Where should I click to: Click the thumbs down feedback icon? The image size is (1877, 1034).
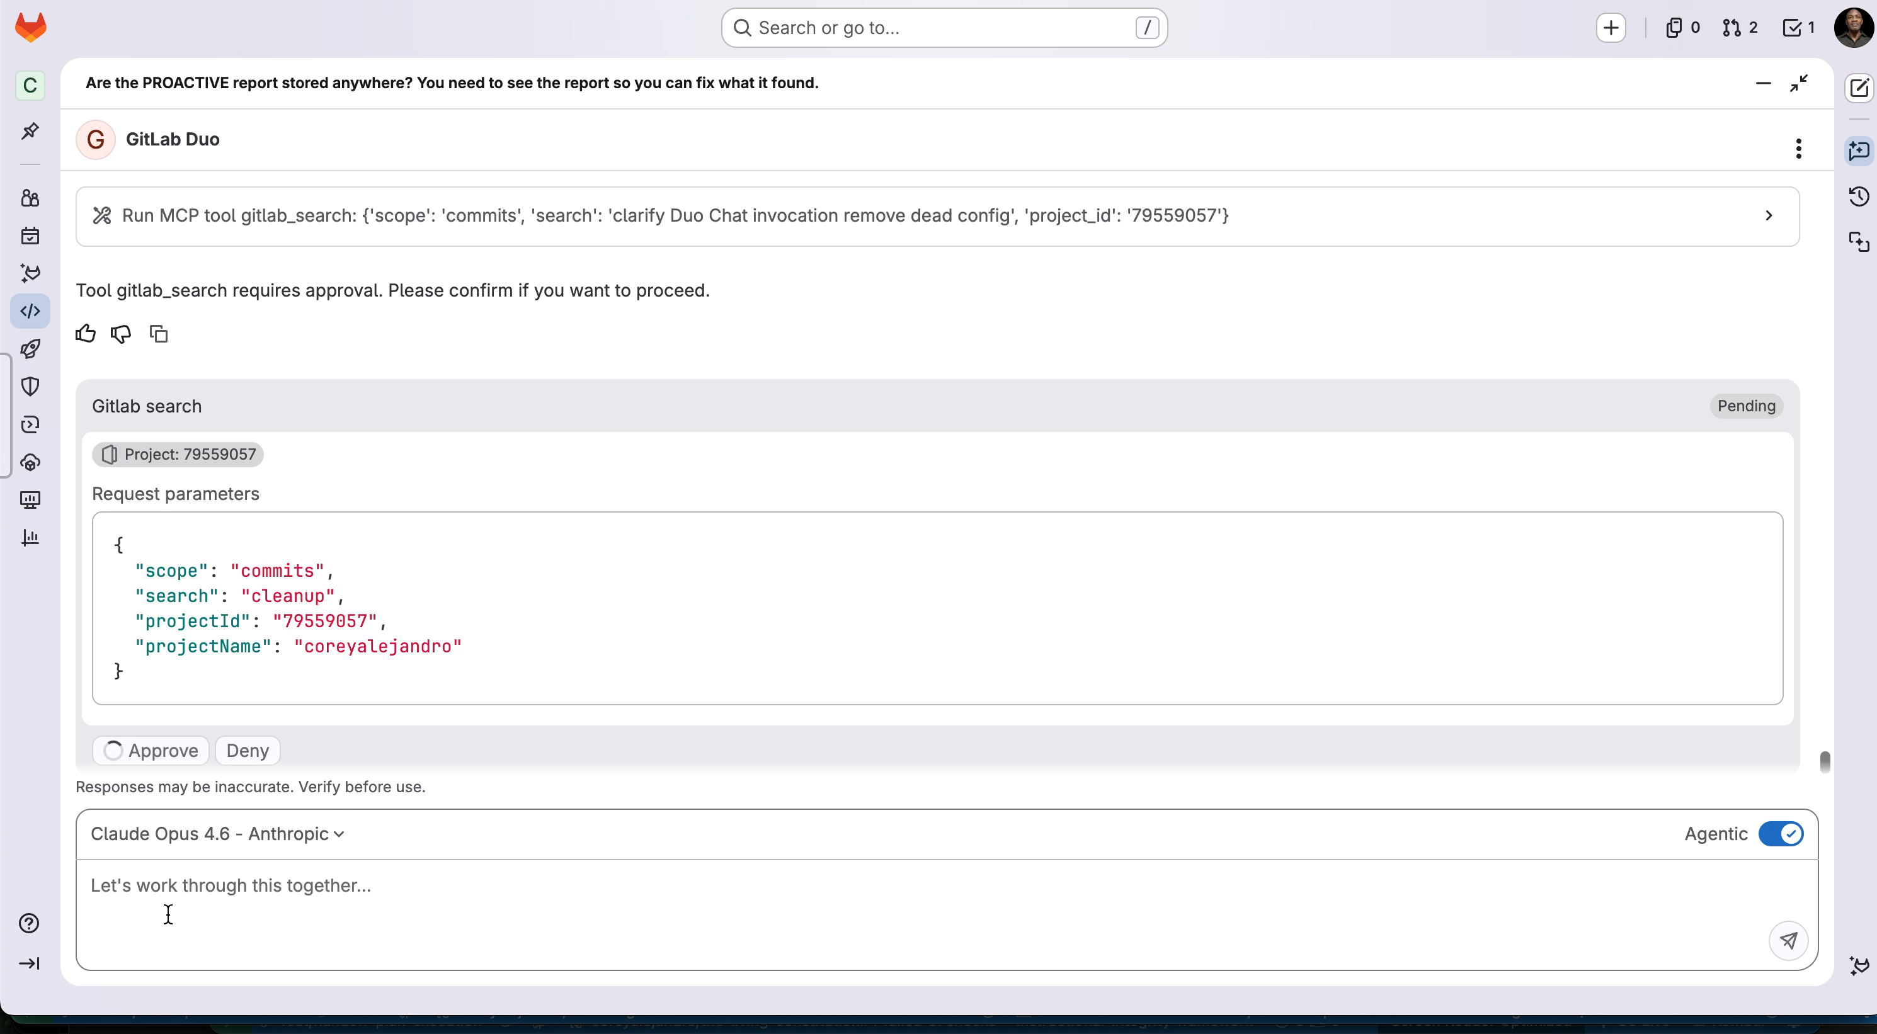coord(121,334)
